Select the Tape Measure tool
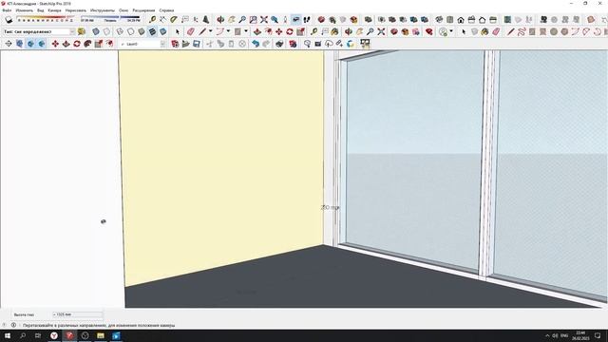This screenshot has width=608, height=342. pyautogui.click(x=152, y=19)
